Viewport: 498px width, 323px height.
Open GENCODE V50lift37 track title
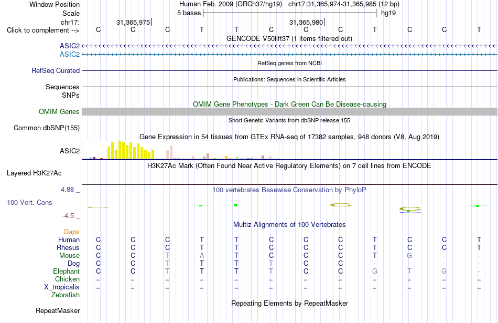[x=289, y=38]
